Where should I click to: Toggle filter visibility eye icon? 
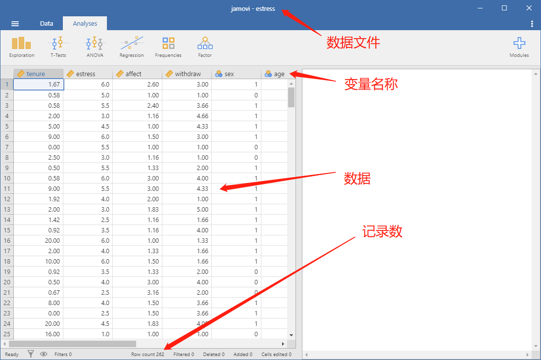coord(44,354)
